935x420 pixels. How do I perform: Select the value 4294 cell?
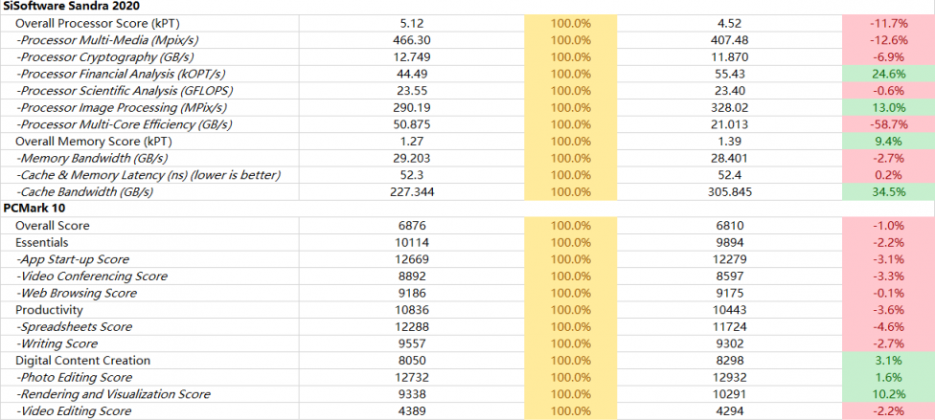coord(730,411)
